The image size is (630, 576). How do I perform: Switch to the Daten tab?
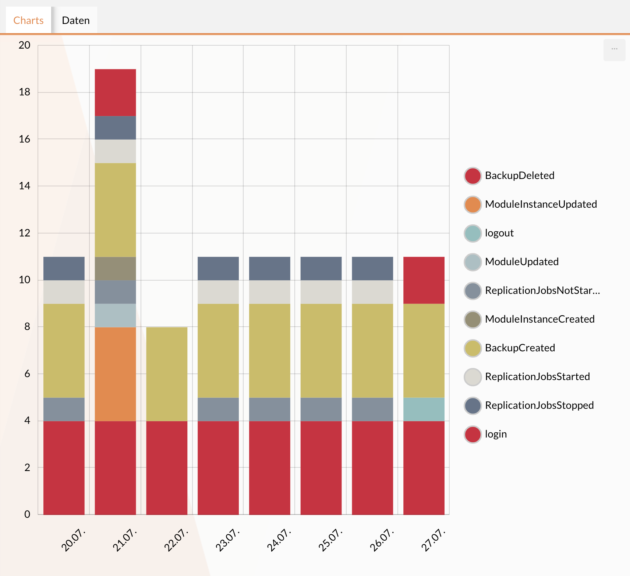tap(75, 20)
